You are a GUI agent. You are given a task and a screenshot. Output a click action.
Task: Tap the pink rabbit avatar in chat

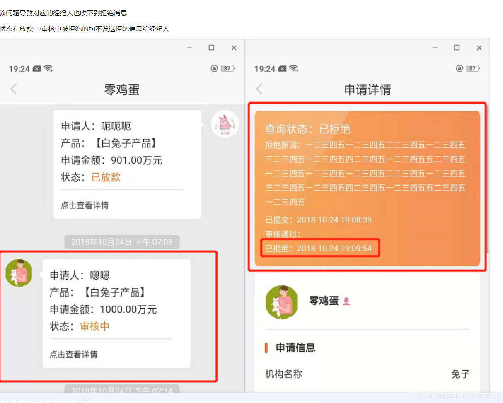click(225, 124)
